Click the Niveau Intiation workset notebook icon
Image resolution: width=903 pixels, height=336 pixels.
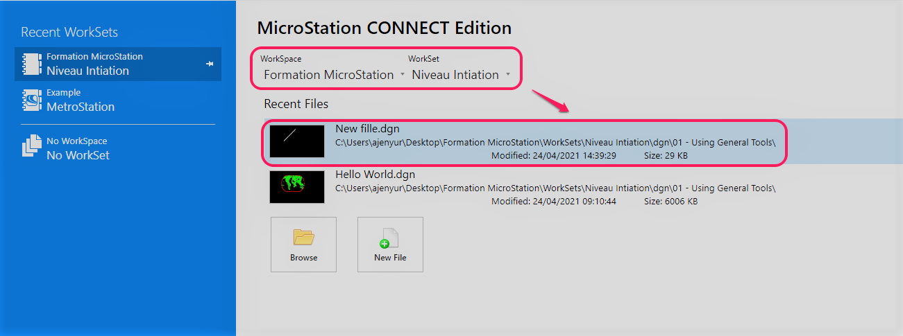pos(32,64)
